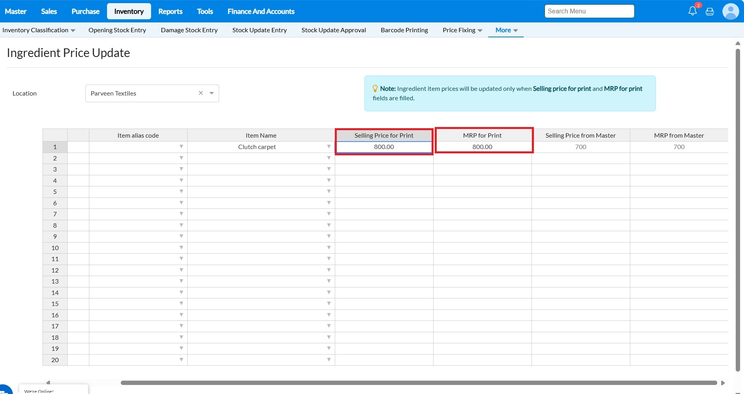Open Stock Update Approval page
Screen dimensions: 744x394
point(334,30)
